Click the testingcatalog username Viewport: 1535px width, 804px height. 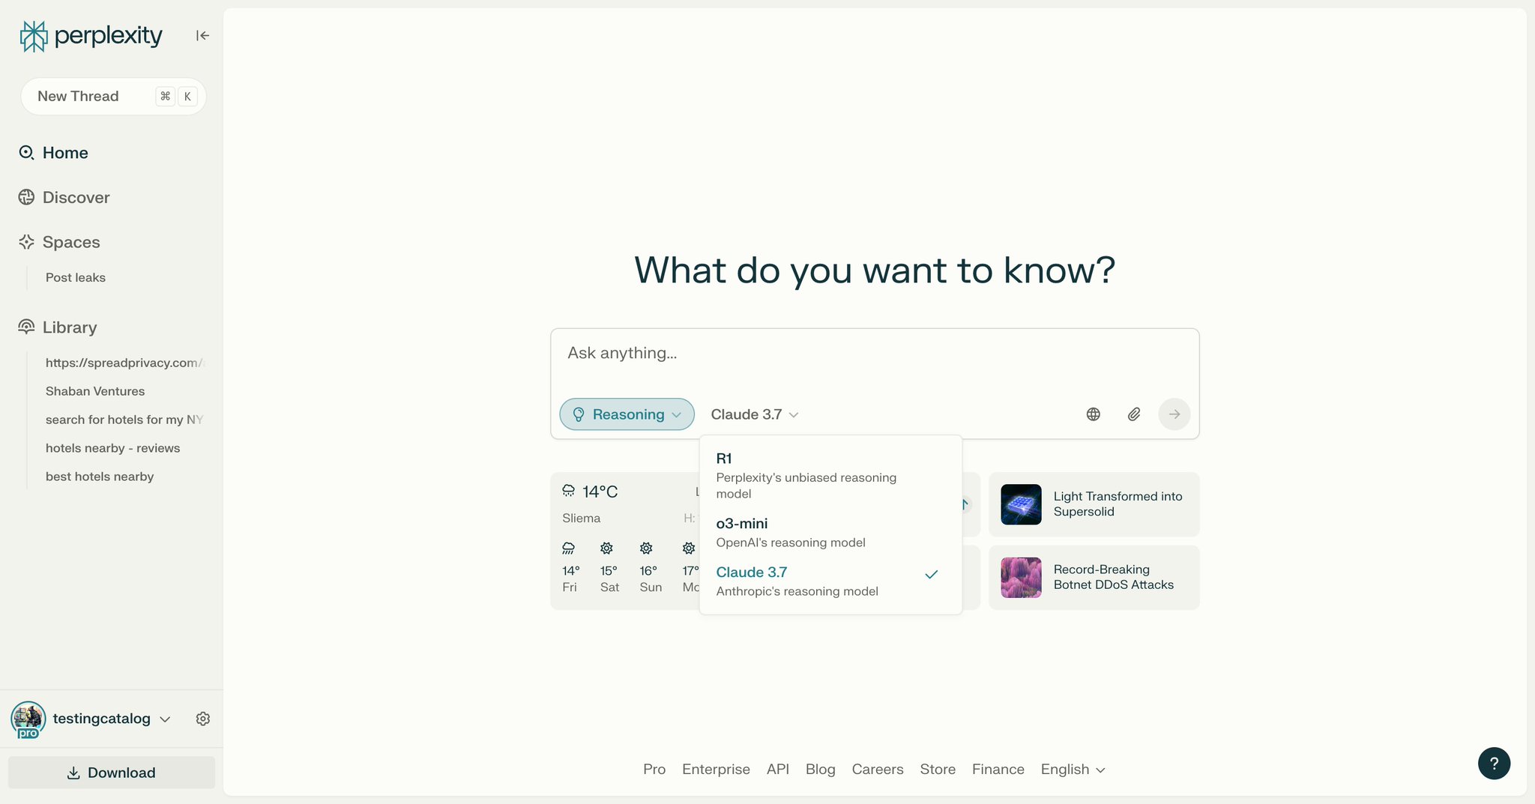[102, 719]
